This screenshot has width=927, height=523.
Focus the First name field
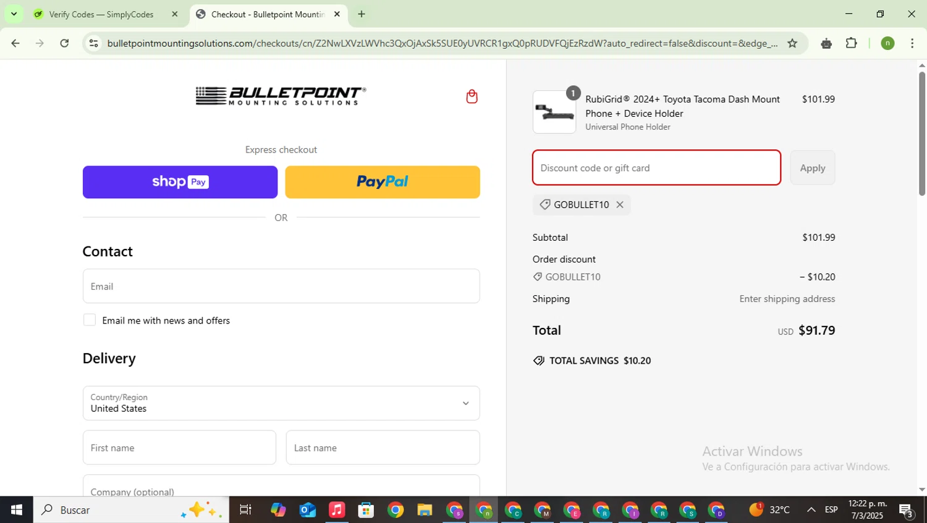pyautogui.click(x=179, y=448)
